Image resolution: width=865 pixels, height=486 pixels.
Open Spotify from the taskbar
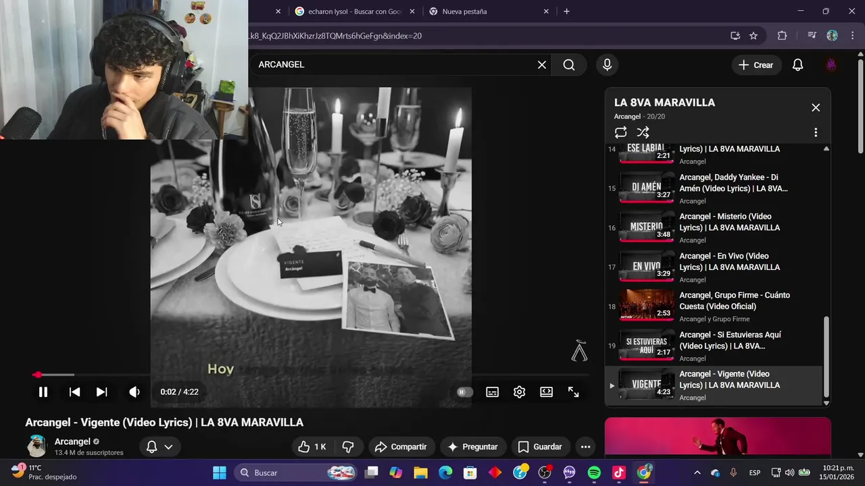[x=594, y=473]
